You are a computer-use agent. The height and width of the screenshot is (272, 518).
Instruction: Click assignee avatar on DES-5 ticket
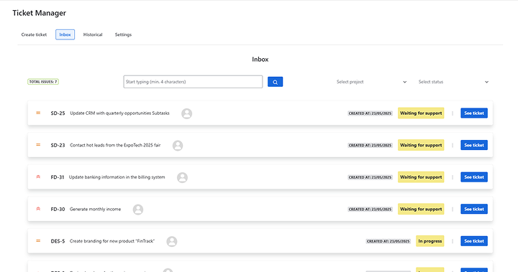coord(172,241)
